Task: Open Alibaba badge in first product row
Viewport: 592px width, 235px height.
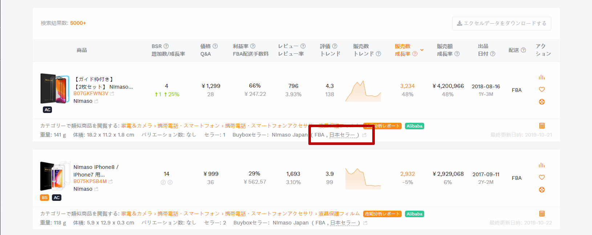Action: (x=414, y=126)
